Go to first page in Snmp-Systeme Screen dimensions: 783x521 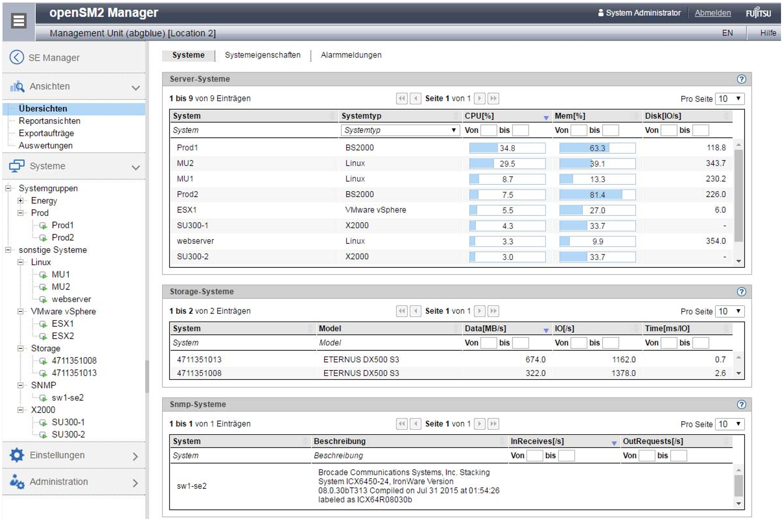pyautogui.click(x=401, y=424)
